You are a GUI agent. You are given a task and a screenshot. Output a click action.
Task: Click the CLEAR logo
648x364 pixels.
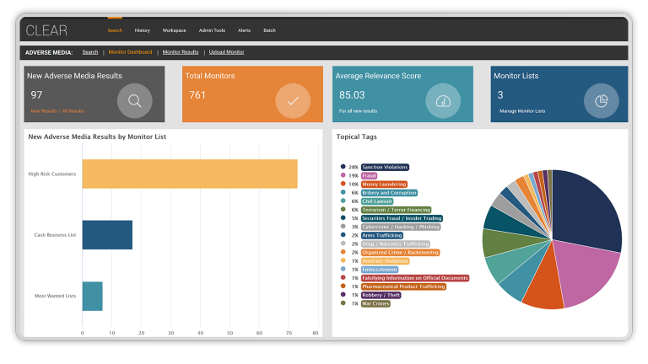(x=46, y=30)
